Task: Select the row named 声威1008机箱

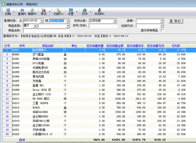Action: [94, 59]
